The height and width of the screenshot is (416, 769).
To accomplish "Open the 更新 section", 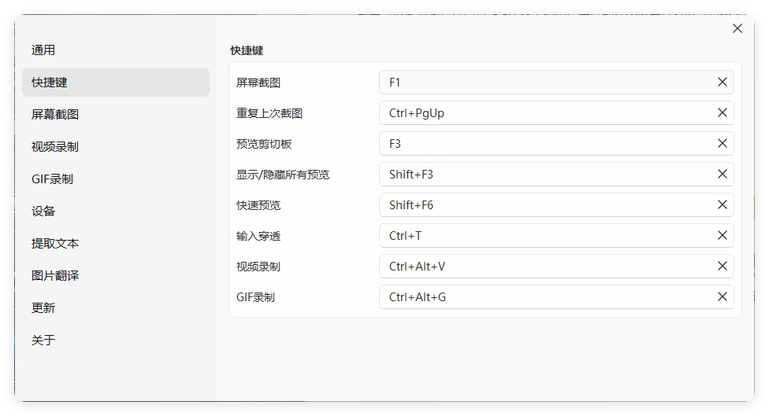I will [43, 308].
